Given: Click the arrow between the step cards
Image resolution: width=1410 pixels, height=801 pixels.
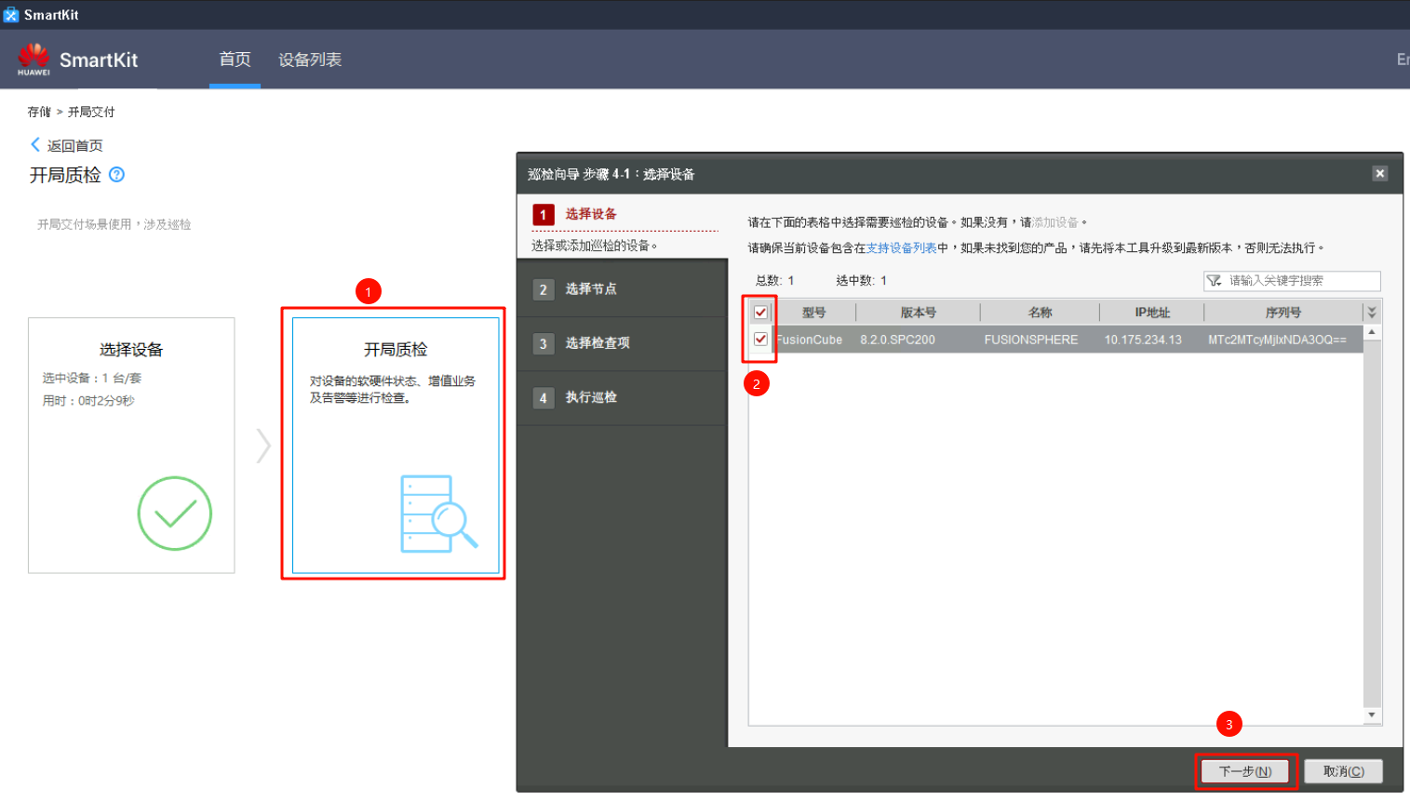Looking at the screenshot, I should (x=263, y=446).
